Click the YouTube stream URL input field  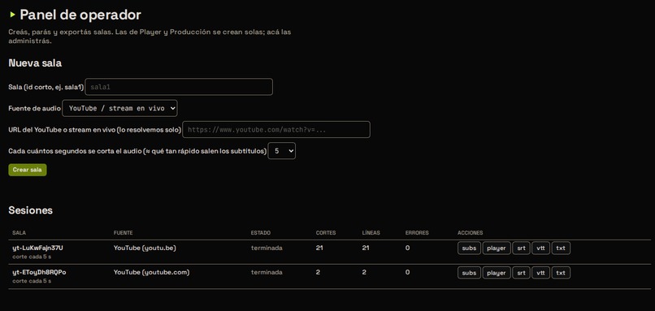point(276,129)
